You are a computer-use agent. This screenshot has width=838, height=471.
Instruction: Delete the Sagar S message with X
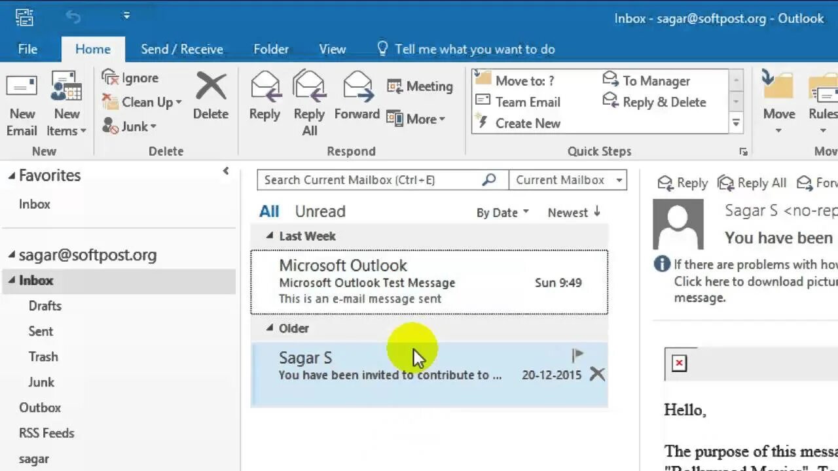pos(597,374)
